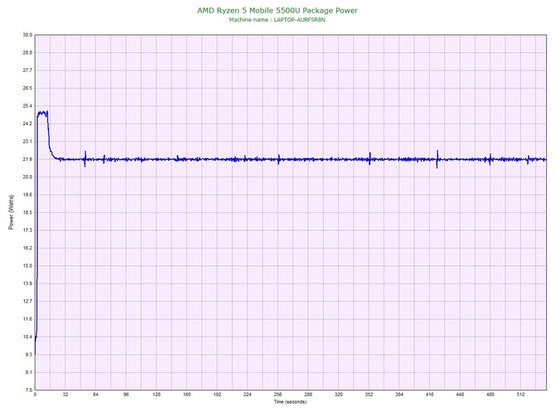Click the 320 seconds x-axis label
Viewport: 555px width, 416px height.
click(x=339, y=394)
